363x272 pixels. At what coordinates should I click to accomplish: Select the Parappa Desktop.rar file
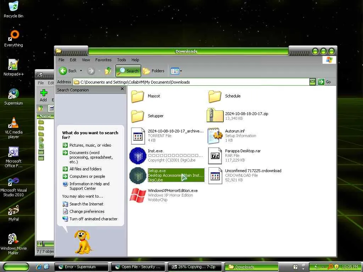[x=234, y=155]
